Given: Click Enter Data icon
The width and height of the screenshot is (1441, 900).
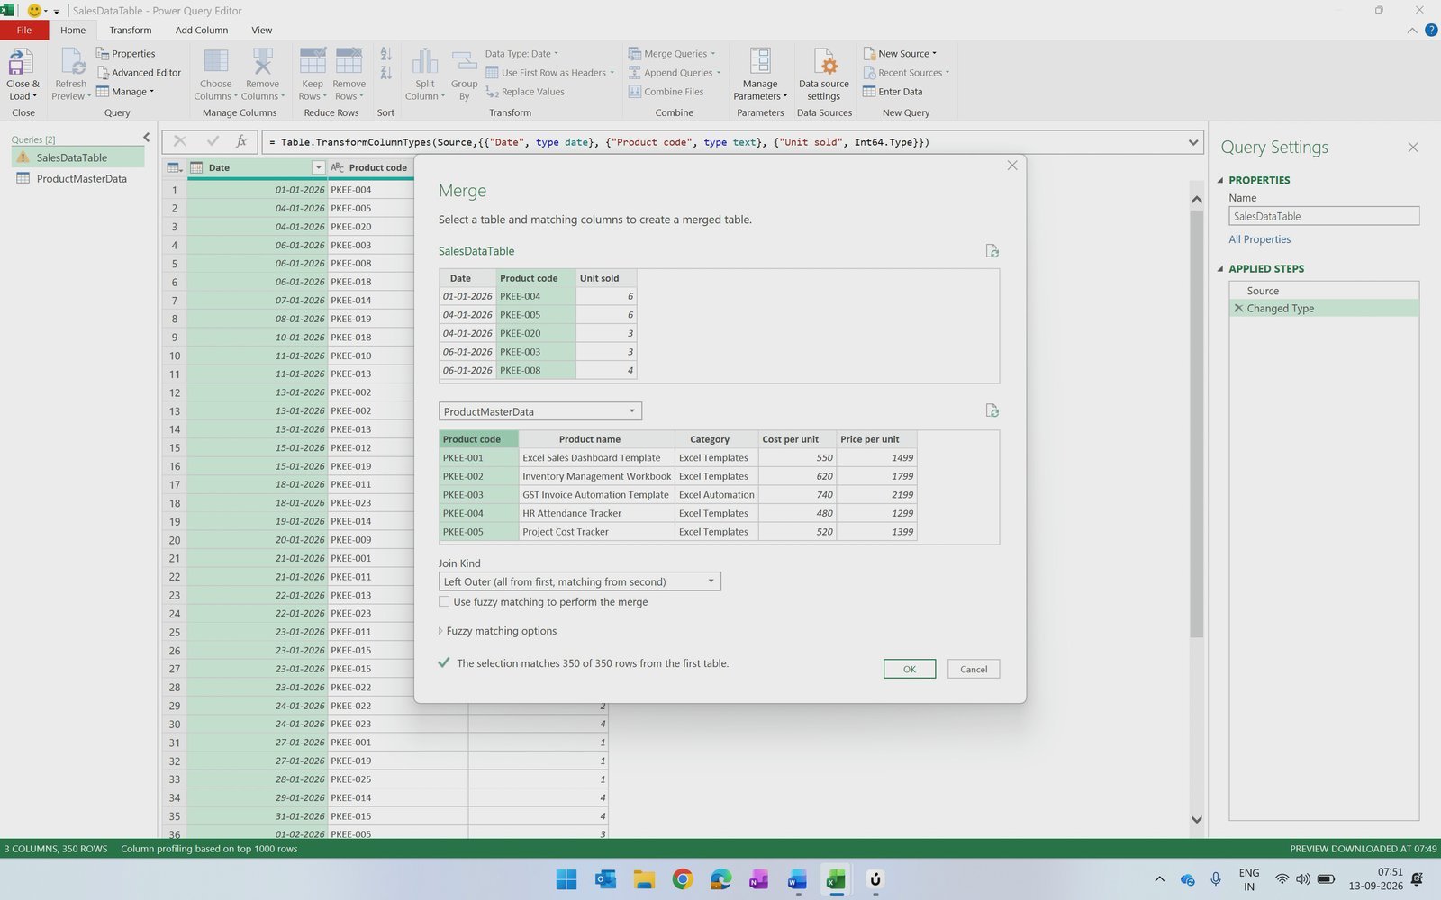Looking at the screenshot, I should (x=869, y=92).
